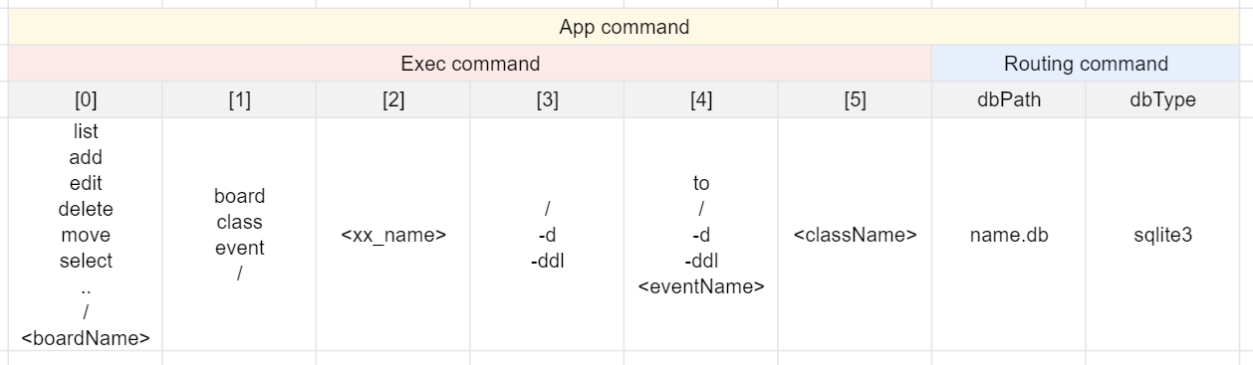The width and height of the screenshot is (1253, 365).
Task: Select the cell containing <eventName>
Action: (701, 235)
